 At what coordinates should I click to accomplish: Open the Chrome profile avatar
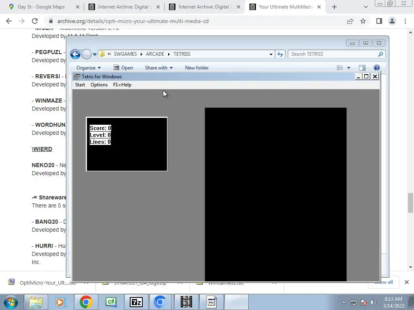pos(392,21)
